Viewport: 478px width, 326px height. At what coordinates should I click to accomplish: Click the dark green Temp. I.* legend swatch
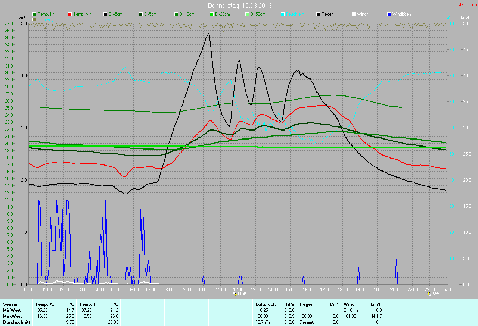pyautogui.click(x=34, y=14)
